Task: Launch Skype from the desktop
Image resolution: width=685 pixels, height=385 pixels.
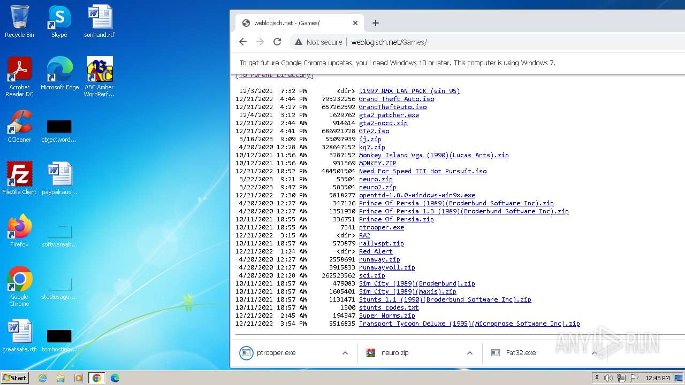Action: [59, 21]
